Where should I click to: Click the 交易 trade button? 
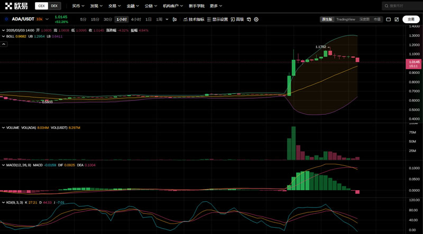point(411,20)
